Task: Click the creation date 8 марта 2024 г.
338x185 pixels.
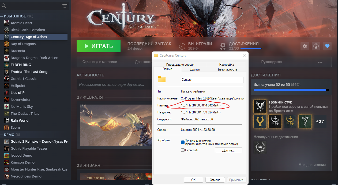Action: (x=198, y=129)
